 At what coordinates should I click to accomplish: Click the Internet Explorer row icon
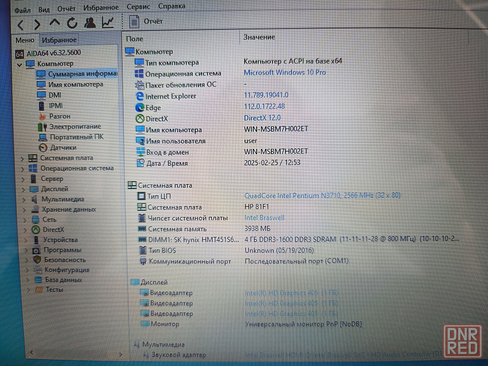click(140, 96)
